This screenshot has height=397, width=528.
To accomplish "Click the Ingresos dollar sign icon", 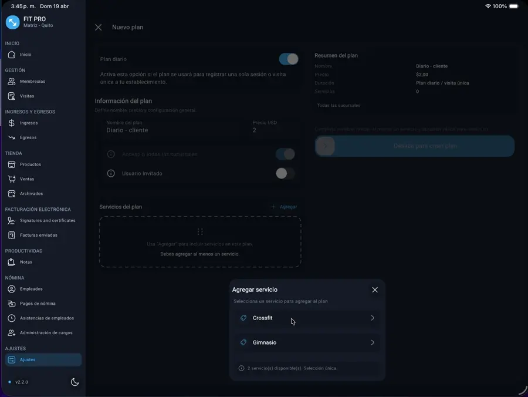I will pos(12,123).
